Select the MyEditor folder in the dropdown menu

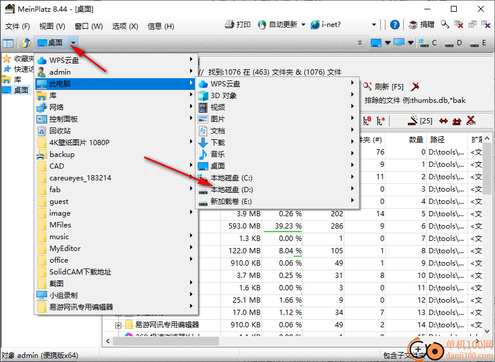[x=116, y=249]
